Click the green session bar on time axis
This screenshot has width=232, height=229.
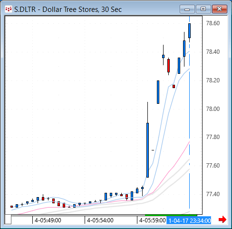click(171, 215)
